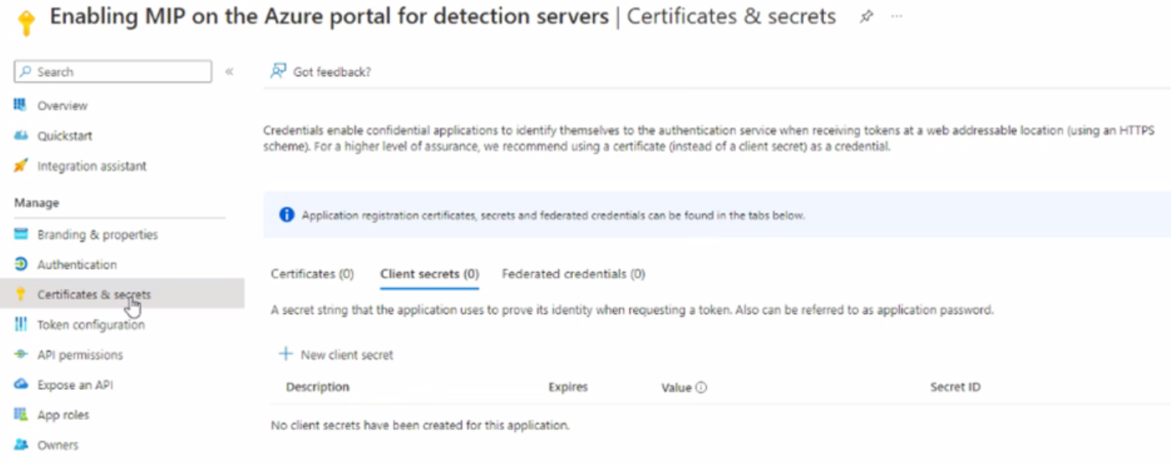This screenshot has width=1171, height=465.
Task: Click New client secret button
Action: [x=336, y=354]
